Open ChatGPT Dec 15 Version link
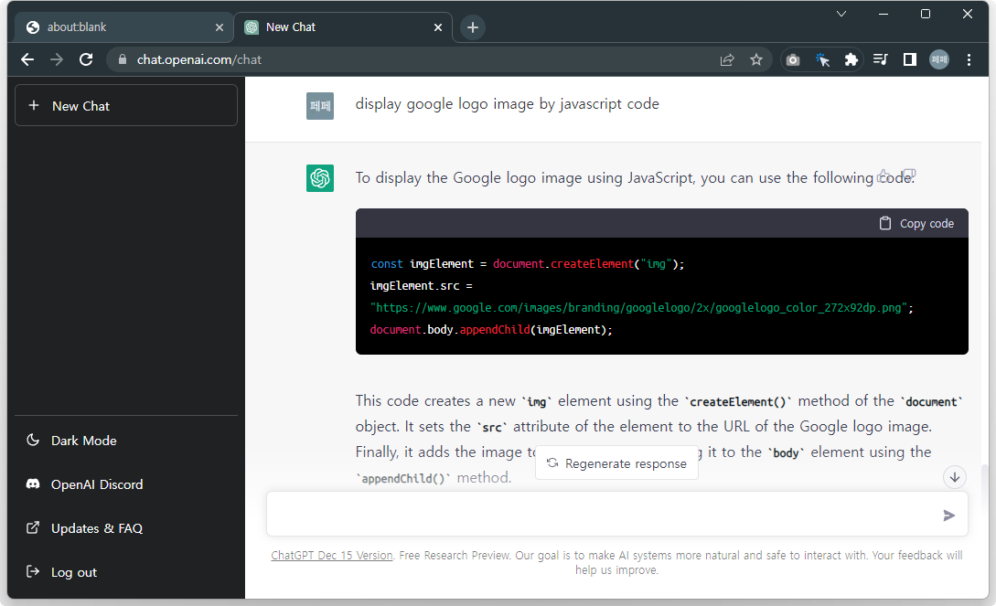 point(332,555)
